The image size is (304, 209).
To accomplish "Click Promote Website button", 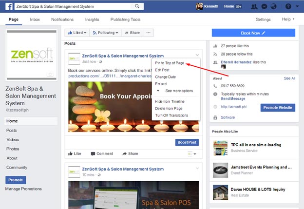I will [278, 108].
